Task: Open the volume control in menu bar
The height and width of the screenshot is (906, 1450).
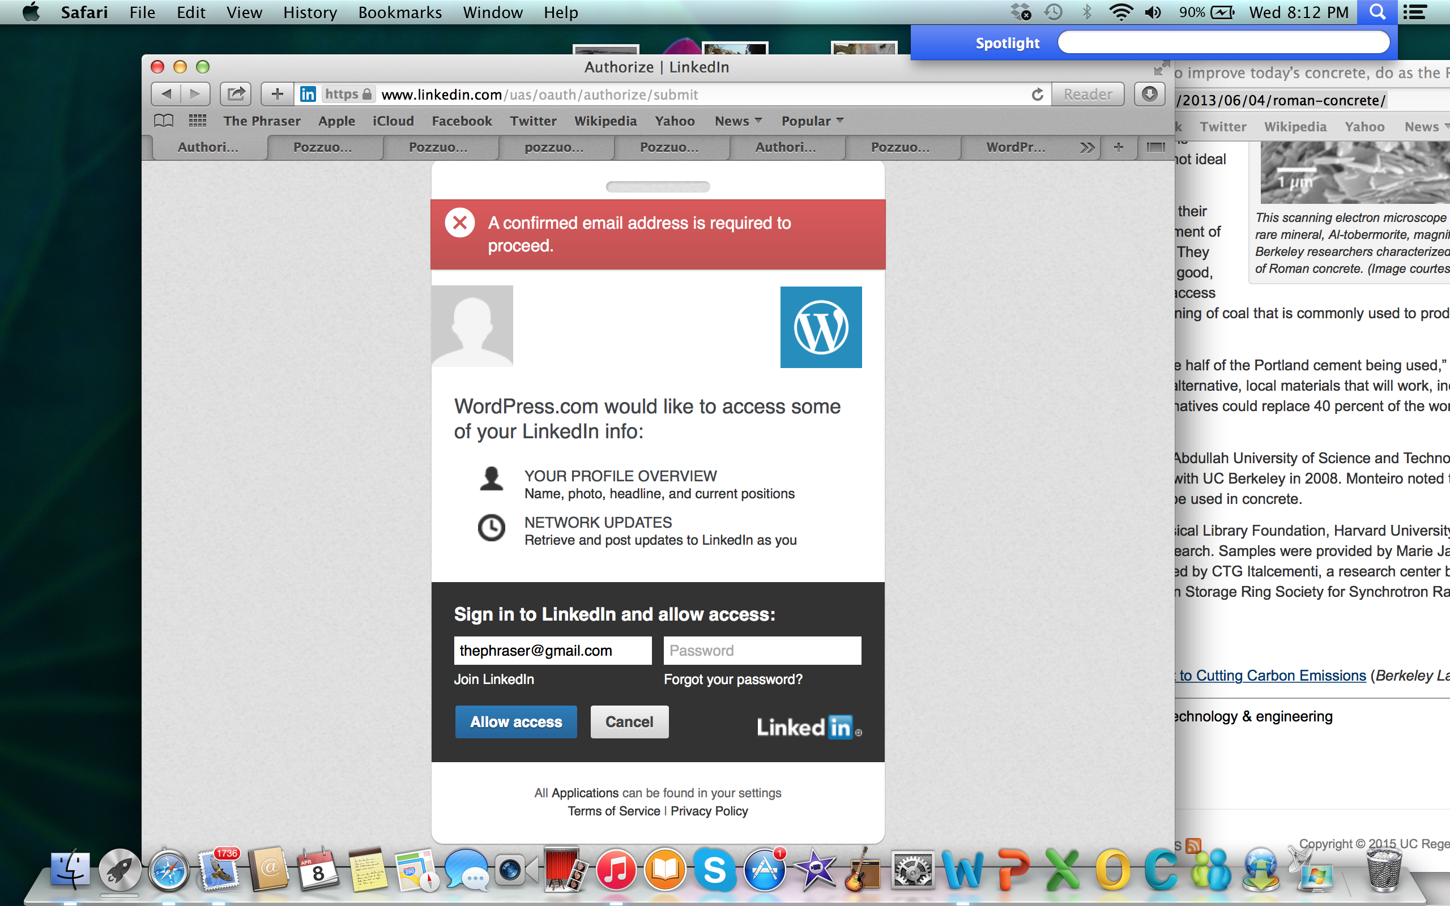Action: click(x=1153, y=12)
